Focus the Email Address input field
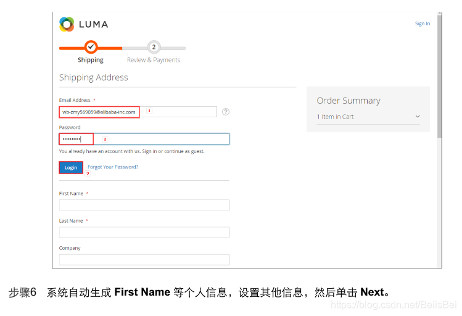Screen dimensions: 462x316 pyautogui.click(x=138, y=112)
